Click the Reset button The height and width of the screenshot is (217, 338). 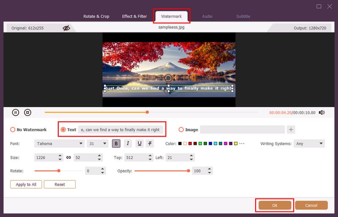coord(60,185)
